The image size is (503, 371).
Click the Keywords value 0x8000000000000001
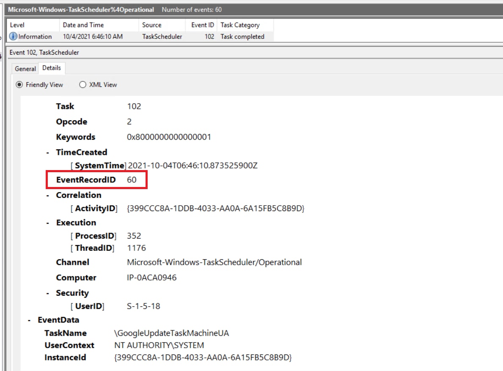(x=169, y=137)
